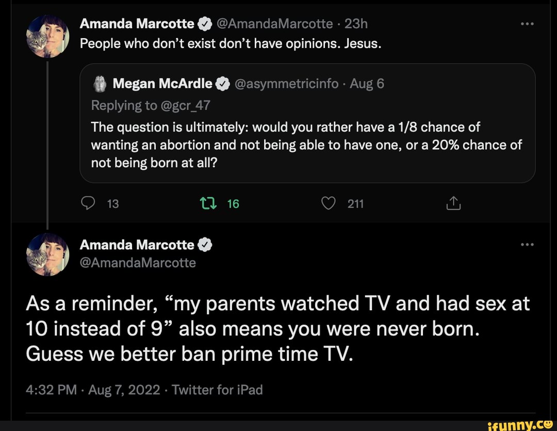Click the @gcr_47 mention link
Viewport: 557px width, 431px height.
[x=188, y=105]
